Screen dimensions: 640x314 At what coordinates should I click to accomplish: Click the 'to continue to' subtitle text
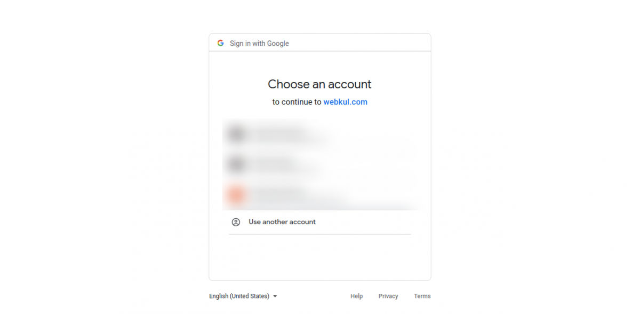tap(297, 102)
